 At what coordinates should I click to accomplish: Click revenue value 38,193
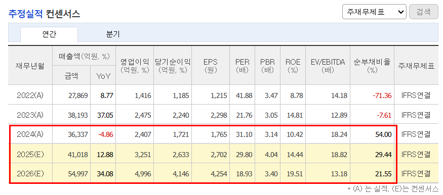coord(78,115)
